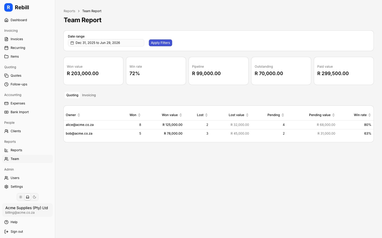Open Recurring in the sidebar
The image size is (382, 238).
(x=27, y=48)
